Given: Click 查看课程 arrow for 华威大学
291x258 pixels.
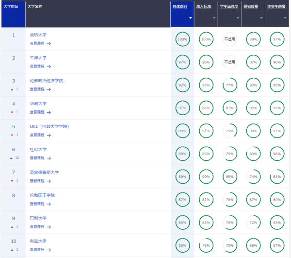Looking at the screenshot, I should tap(49, 112).
